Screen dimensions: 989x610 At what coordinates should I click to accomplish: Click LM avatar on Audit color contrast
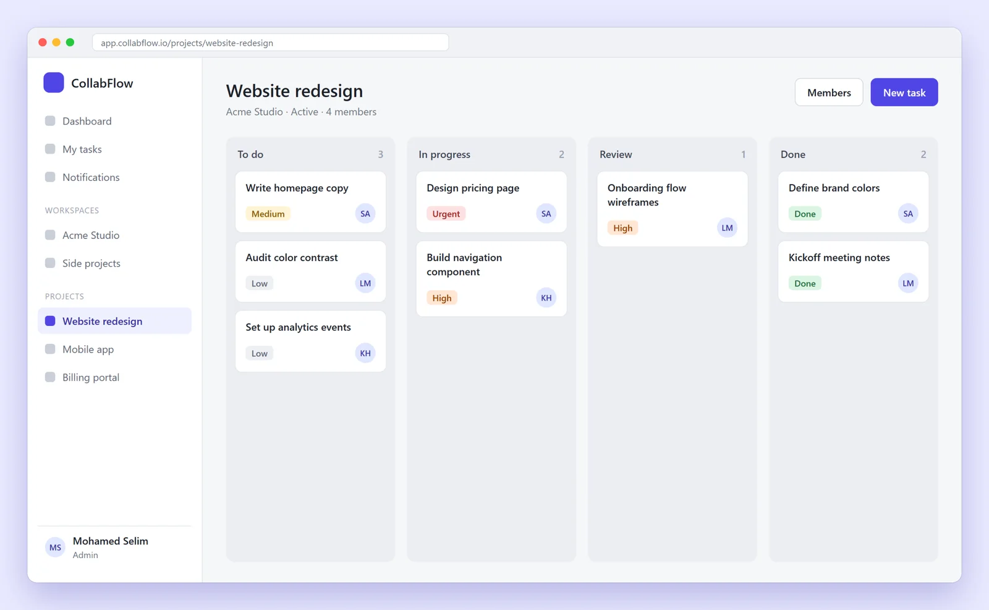pos(365,283)
